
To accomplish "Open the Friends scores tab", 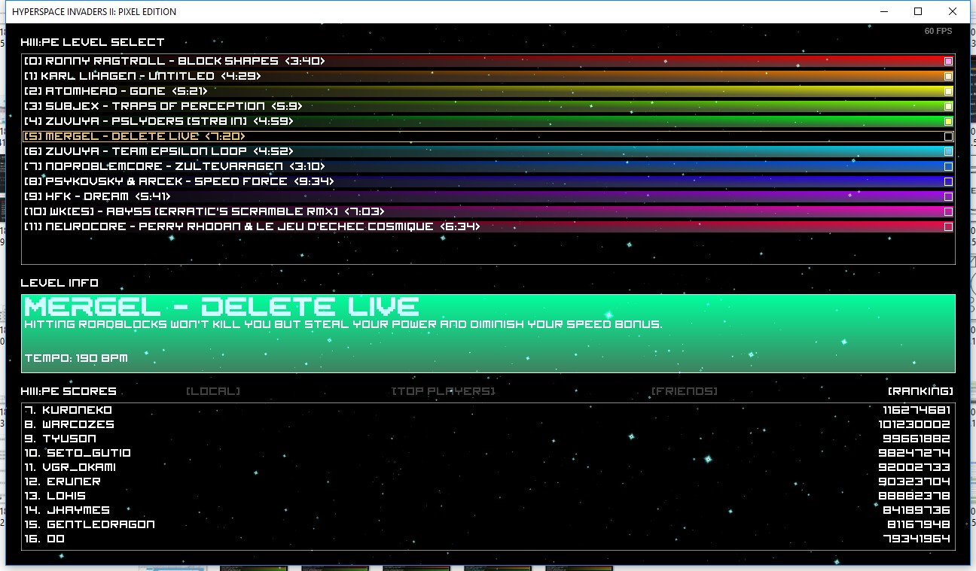I will [x=684, y=391].
